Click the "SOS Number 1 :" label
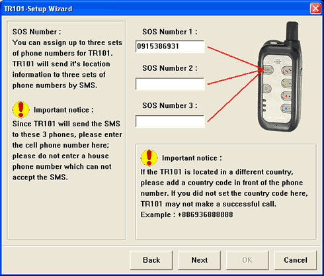 pos(170,32)
